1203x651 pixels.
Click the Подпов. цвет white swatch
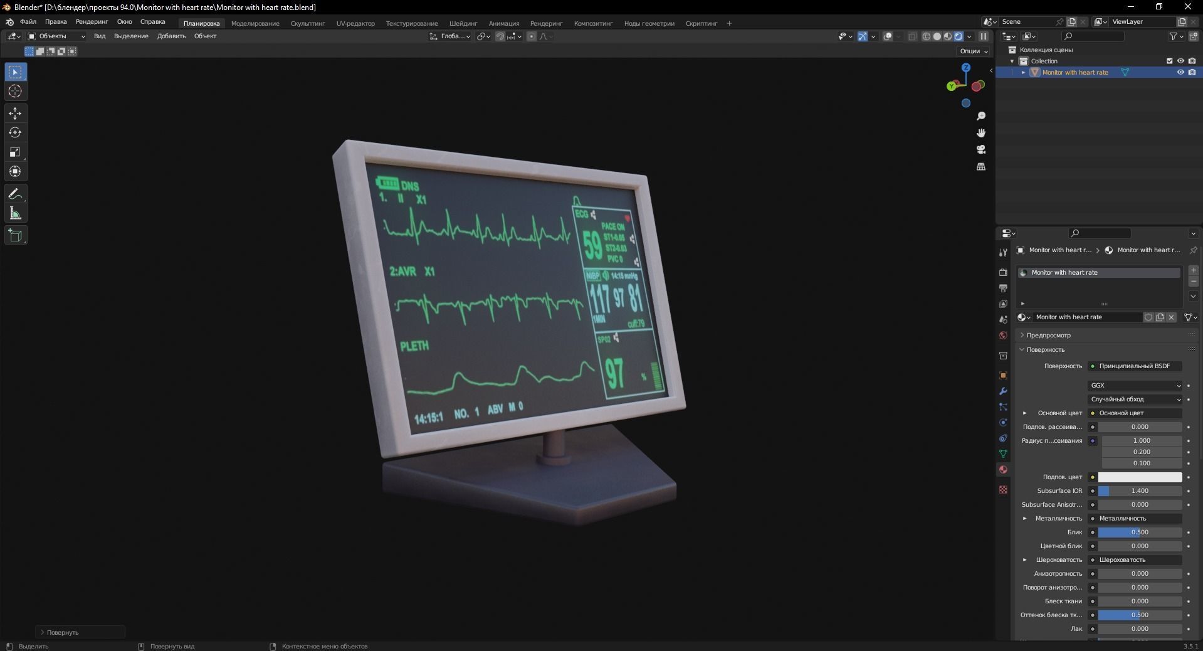click(x=1140, y=477)
